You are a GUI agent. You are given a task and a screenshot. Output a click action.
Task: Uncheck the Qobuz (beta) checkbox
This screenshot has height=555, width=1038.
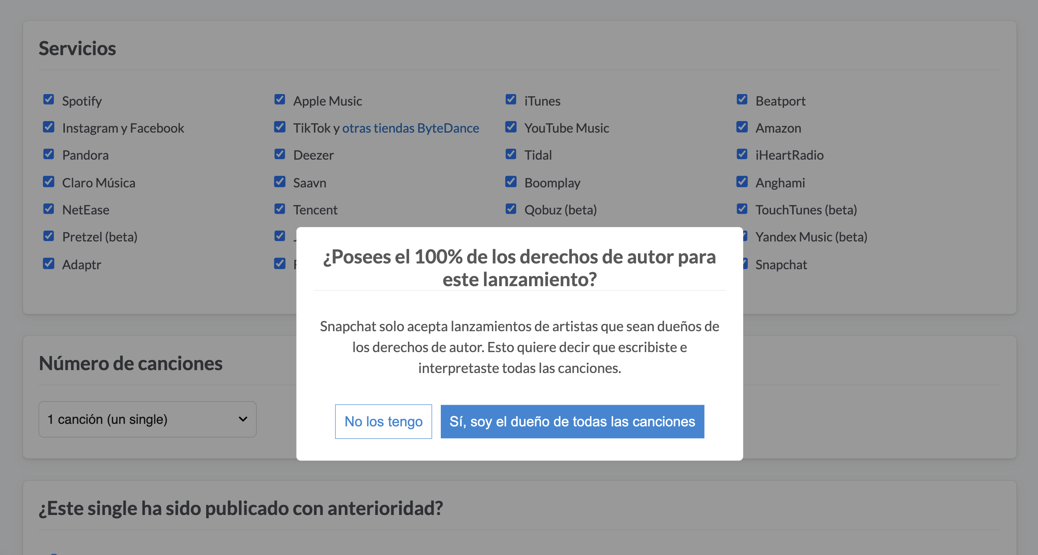point(511,209)
